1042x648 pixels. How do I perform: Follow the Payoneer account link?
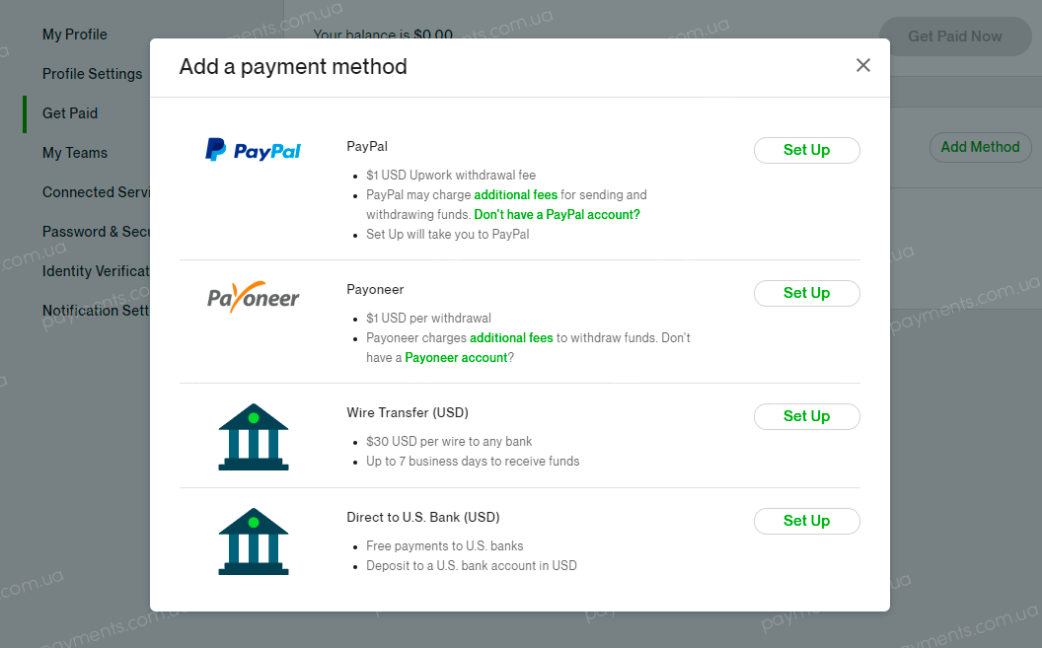coord(456,358)
